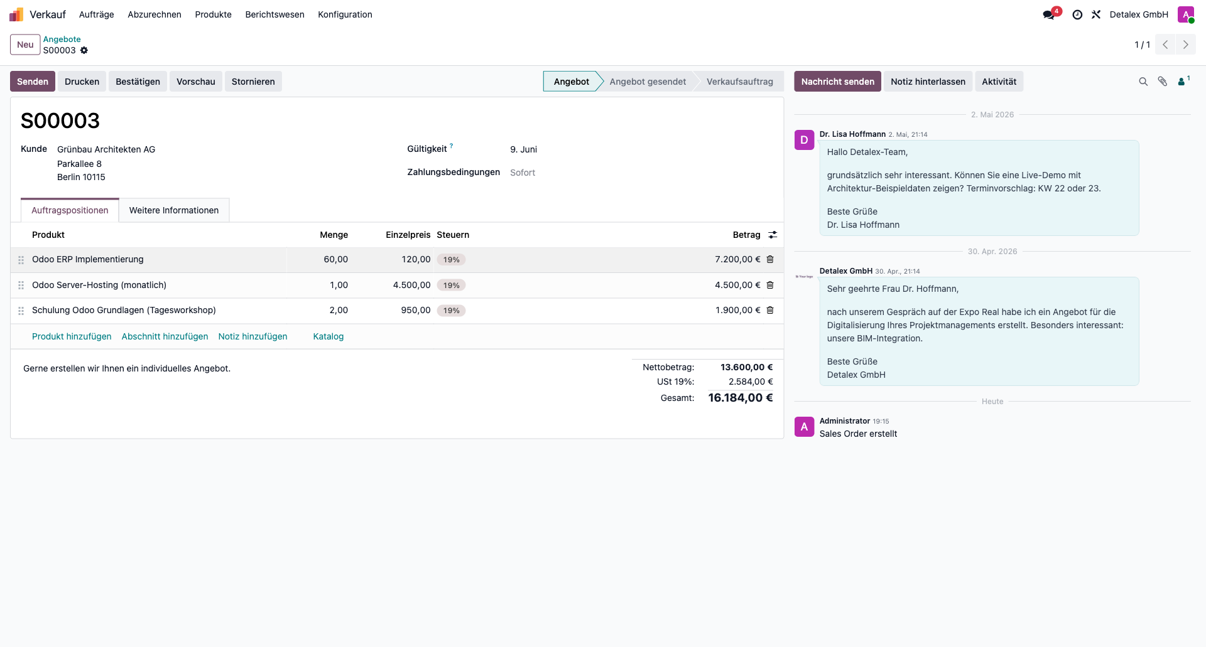
Task: Schedule an Aktivität
Action: pyautogui.click(x=999, y=82)
